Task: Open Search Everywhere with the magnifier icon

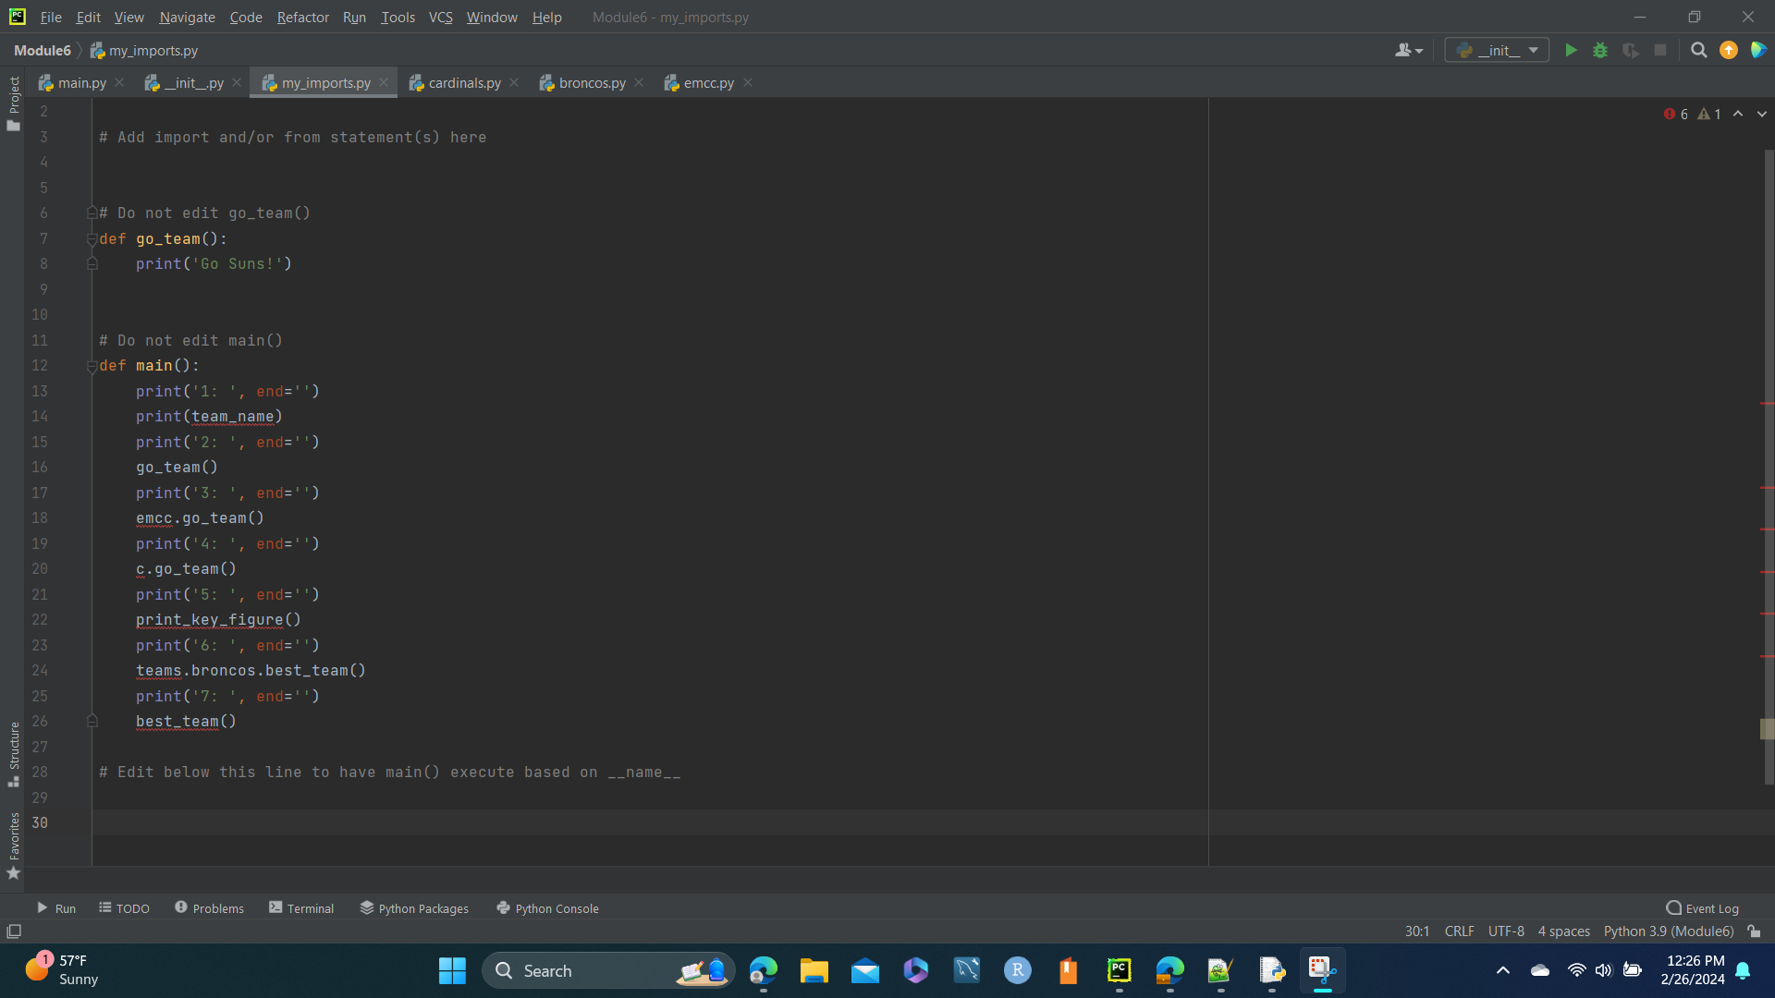Action: click(1698, 50)
